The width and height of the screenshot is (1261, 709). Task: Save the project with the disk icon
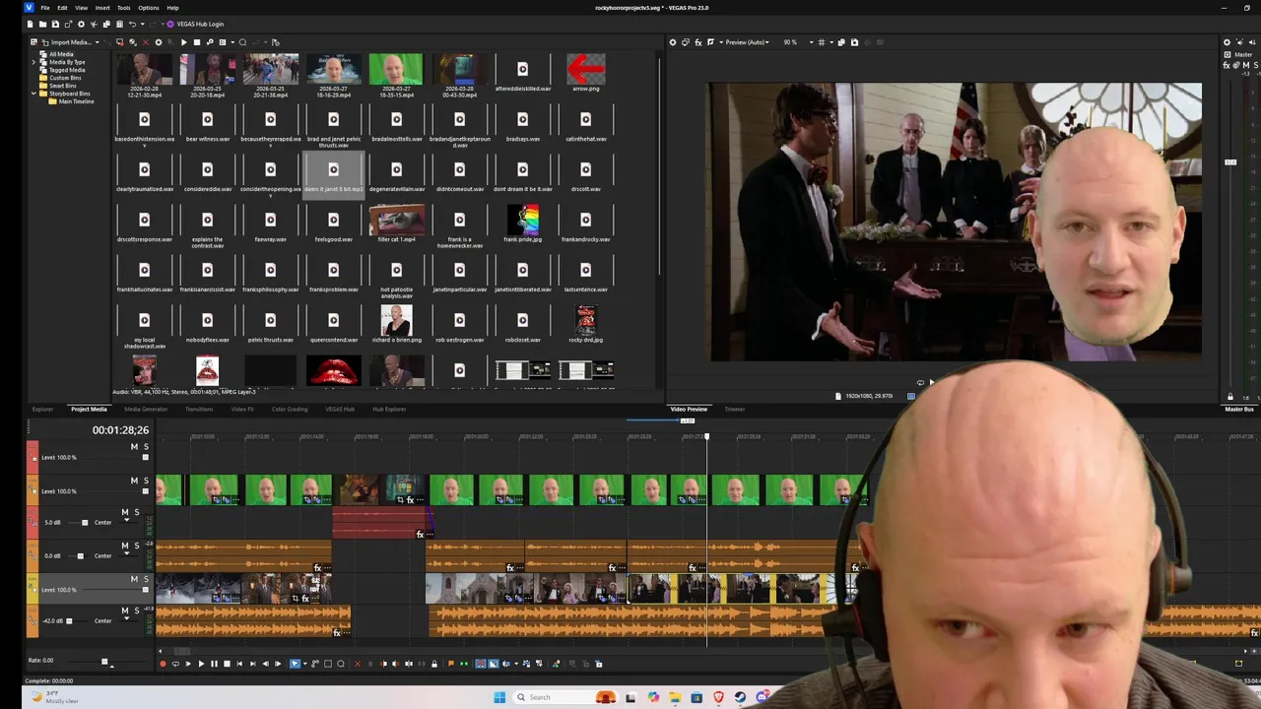point(55,24)
